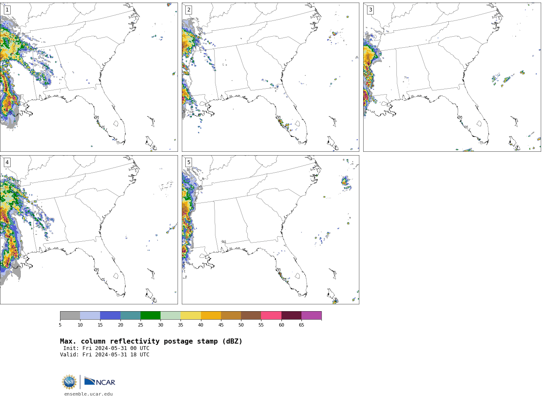
Task: Click the pink 55-60 dBZ swatch
Action: (271, 315)
